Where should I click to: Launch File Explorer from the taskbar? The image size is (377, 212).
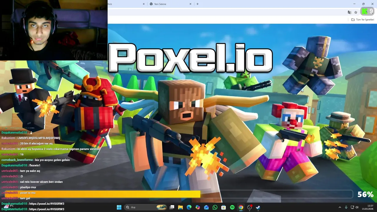[x=180, y=207]
